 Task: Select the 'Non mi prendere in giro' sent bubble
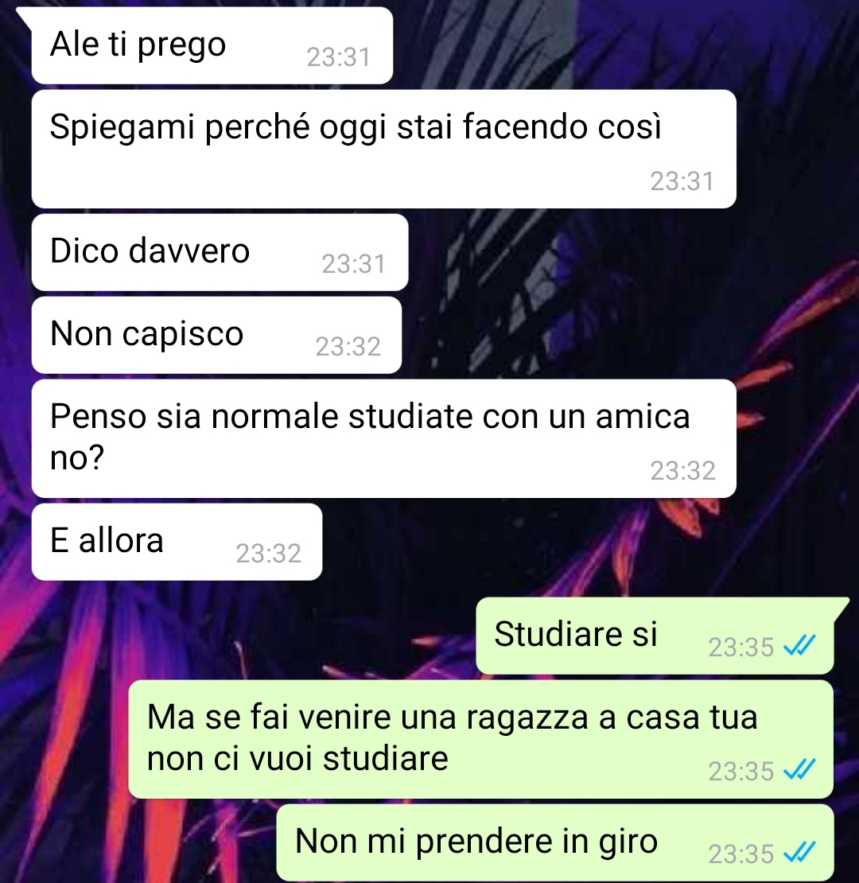point(555,842)
